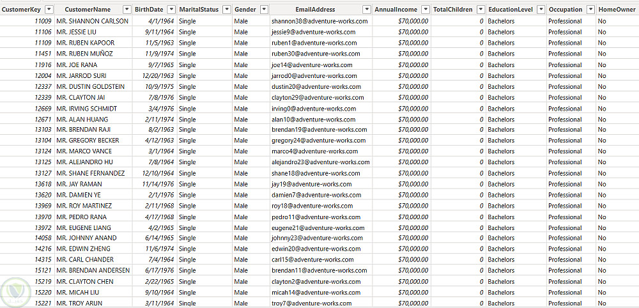Click the cell MR. SHANNON CARLSON
The image size is (639, 308).
[x=94, y=21]
